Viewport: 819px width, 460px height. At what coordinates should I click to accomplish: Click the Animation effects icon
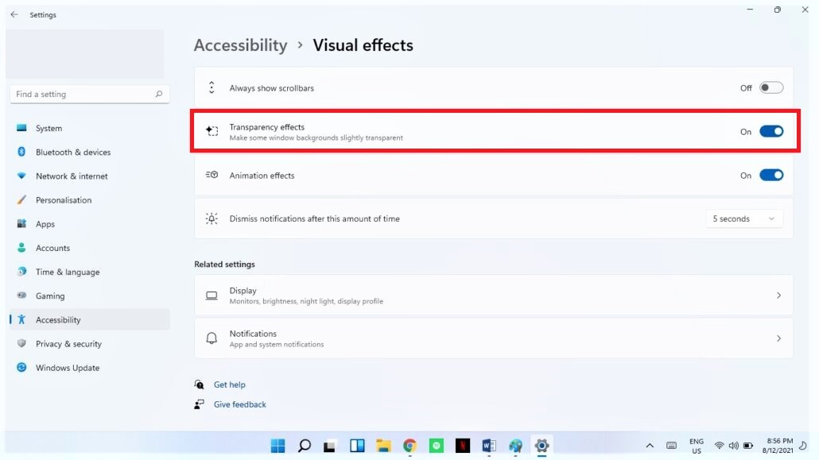[x=212, y=175]
